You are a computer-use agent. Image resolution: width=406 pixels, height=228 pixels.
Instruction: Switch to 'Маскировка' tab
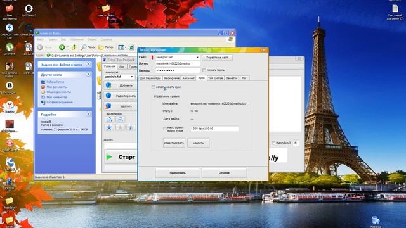tap(172, 78)
